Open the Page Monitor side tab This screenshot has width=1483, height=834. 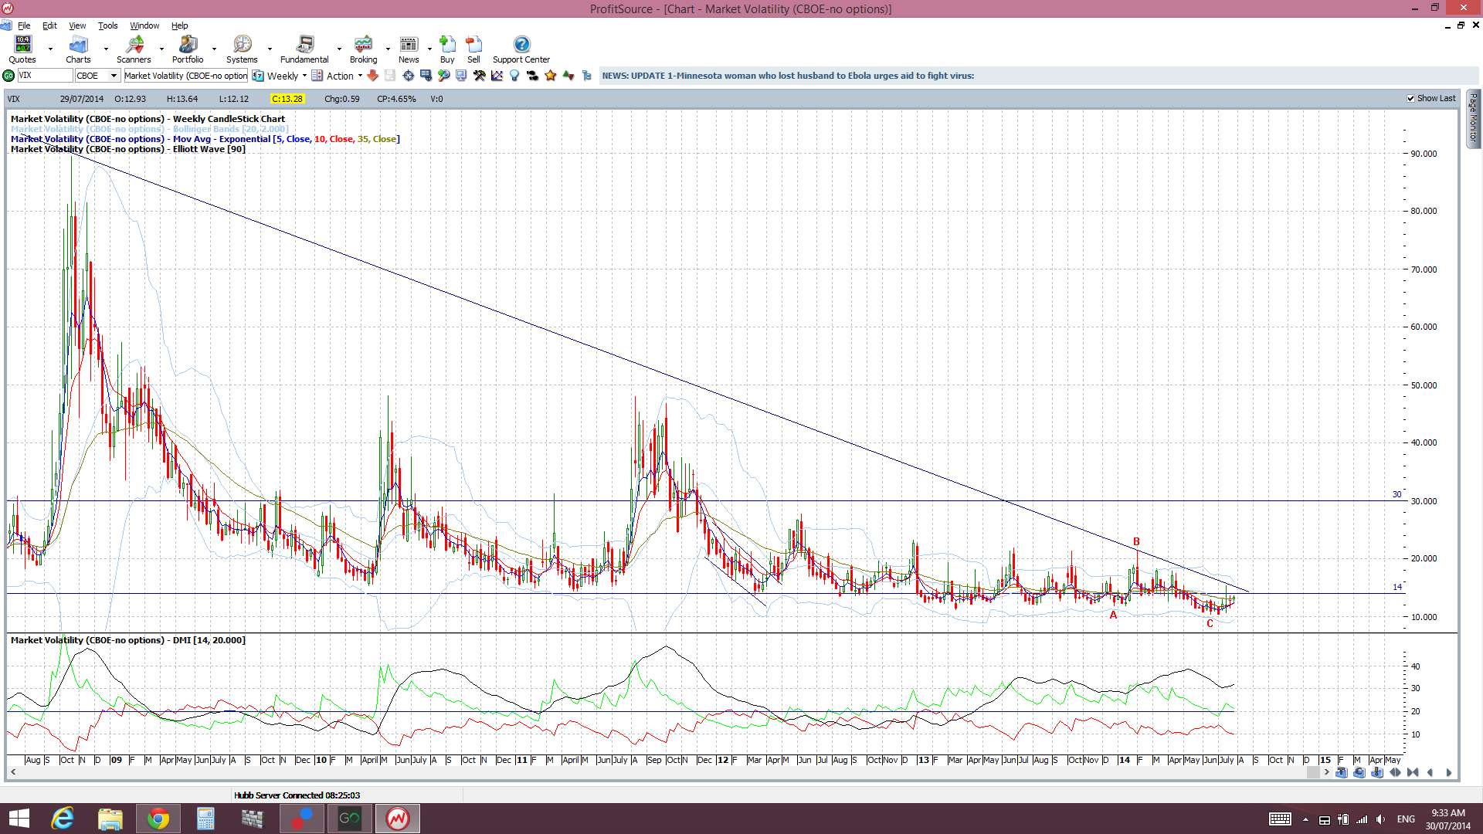tap(1474, 118)
